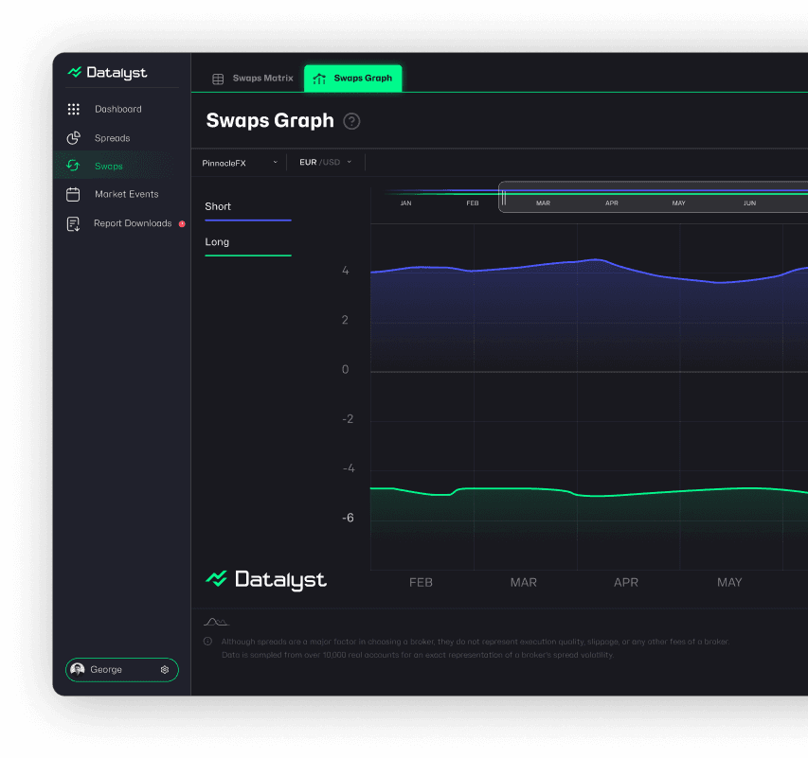Viewport: 808px width, 758px height.
Task: Click the Swaps Matrix grid icon
Action: pyautogui.click(x=219, y=78)
